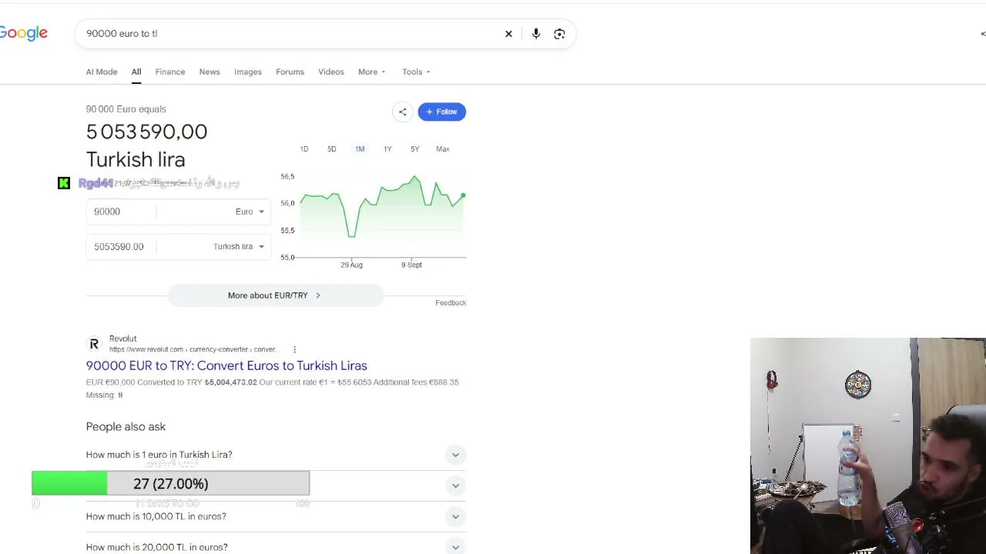
Task: Open Google Lens image search icon
Action: tap(559, 34)
